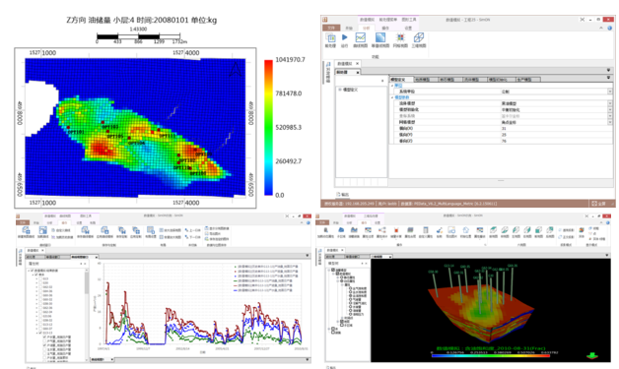
Task: Click the green down arrow in 3D view
Action: pyautogui.click(x=591, y=355)
